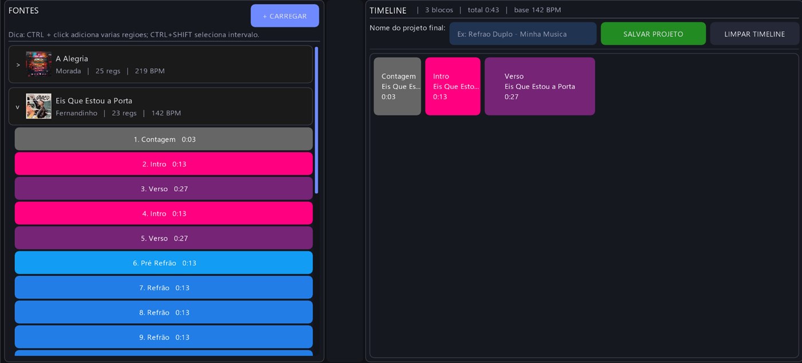Screen dimensions: 802x363
Task: Add region 4. Intro 0:13
Action: point(164,213)
